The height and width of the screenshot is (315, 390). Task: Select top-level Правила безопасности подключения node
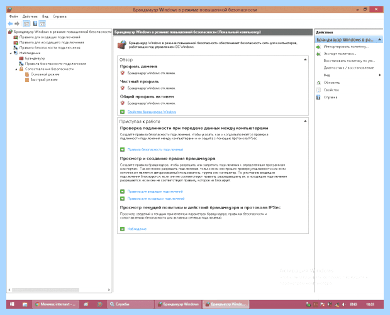[50, 47]
